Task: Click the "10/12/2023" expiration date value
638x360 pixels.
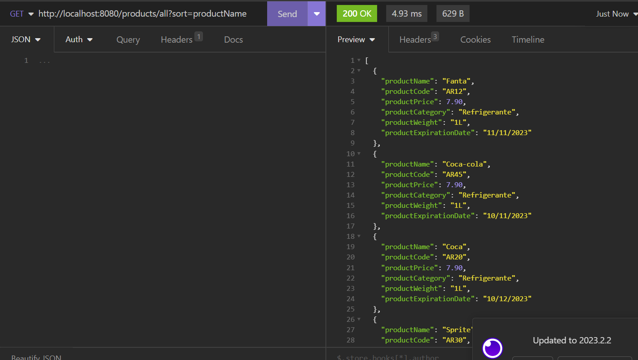Action: click(507, 299)
